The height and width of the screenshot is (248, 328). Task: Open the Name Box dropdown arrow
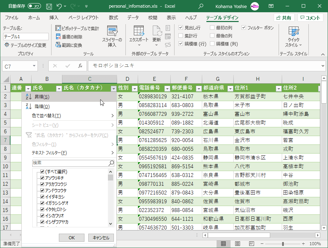tap(34, 66)
